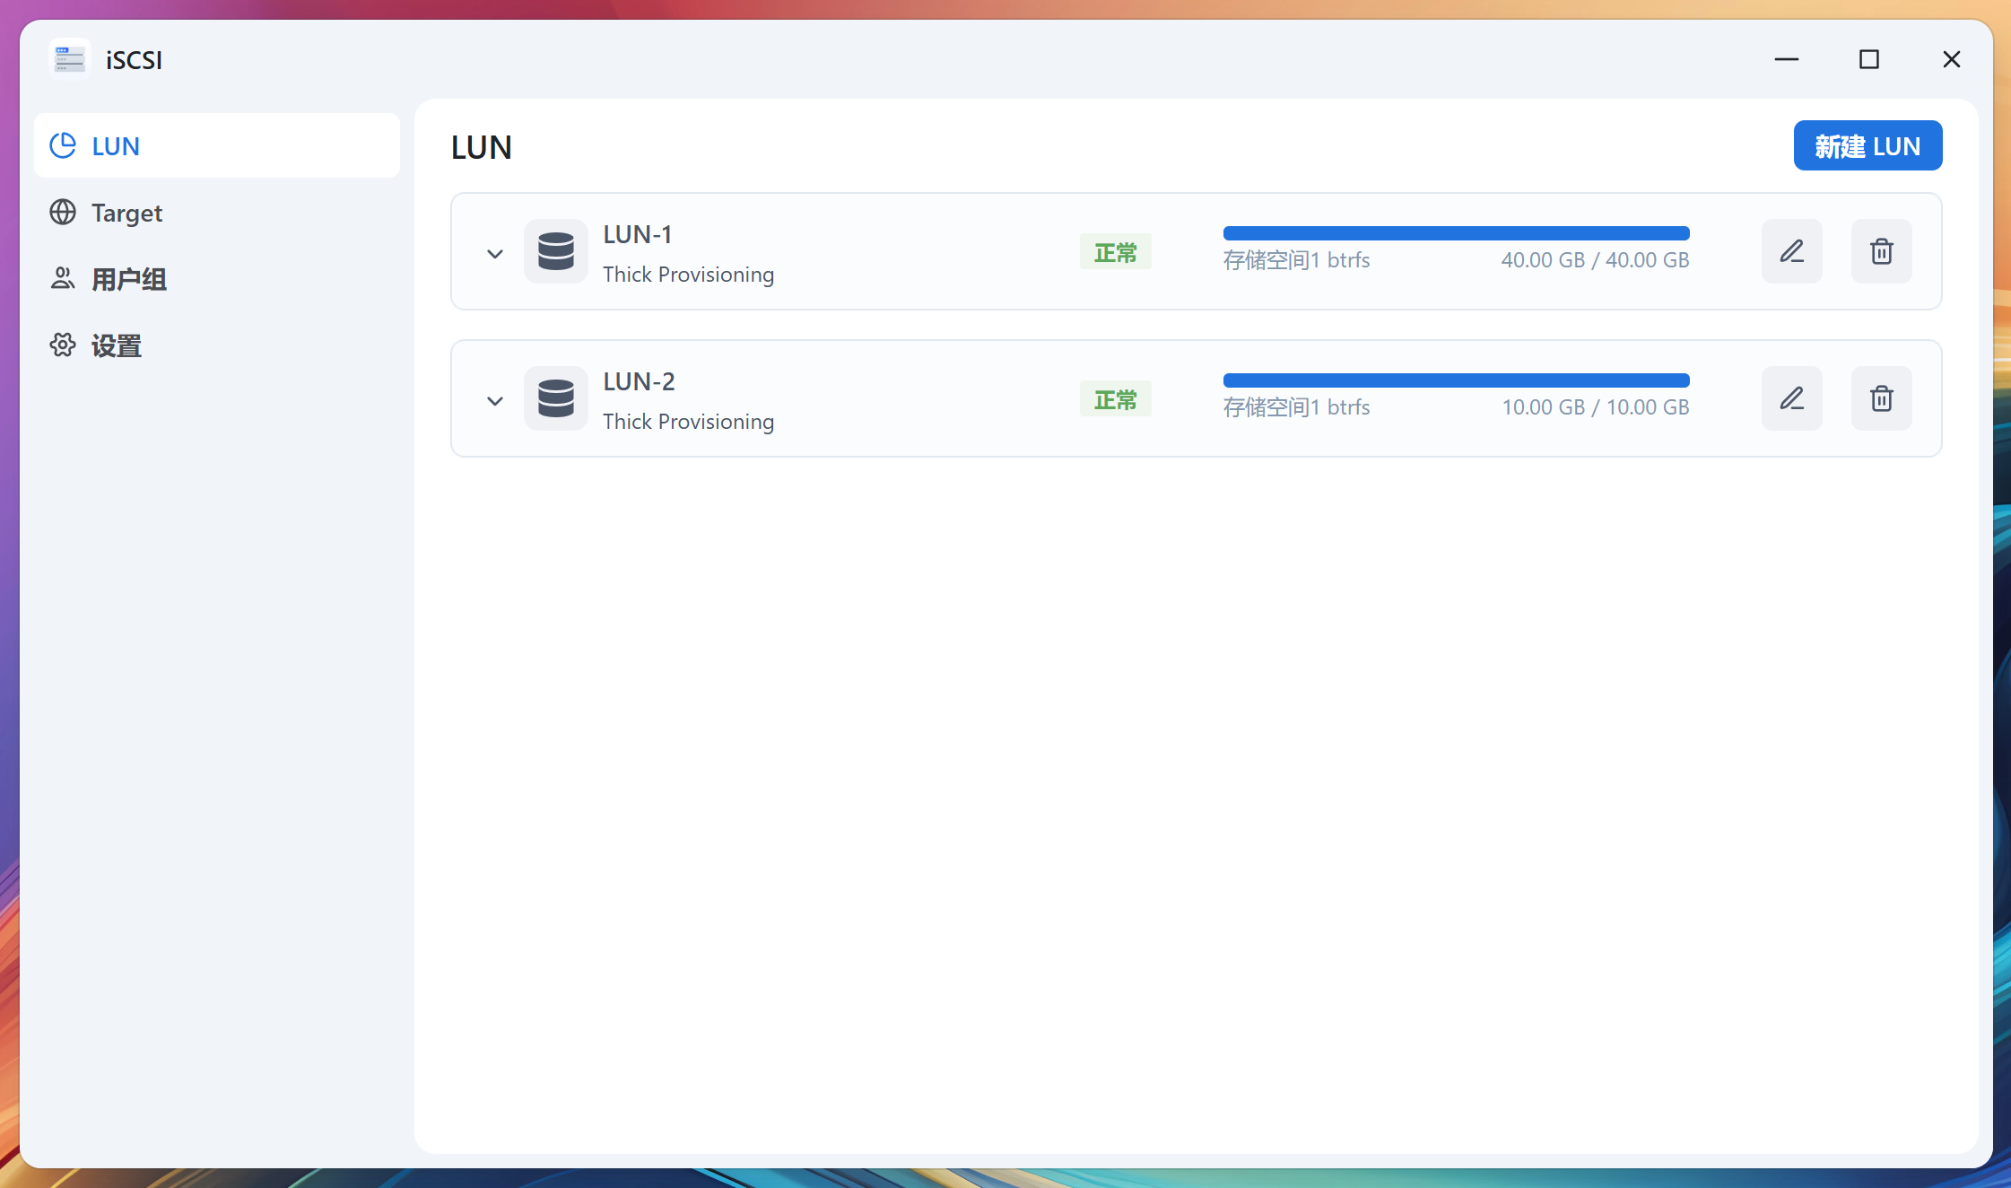The image size is (2011, 1188).
Task: Click the LUN-2 storage usage bar
Action: [x=1456, y=380]
